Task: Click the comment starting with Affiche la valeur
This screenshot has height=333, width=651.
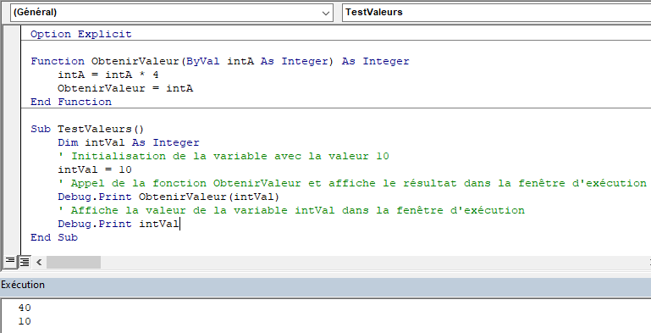Action: point(291,210)
